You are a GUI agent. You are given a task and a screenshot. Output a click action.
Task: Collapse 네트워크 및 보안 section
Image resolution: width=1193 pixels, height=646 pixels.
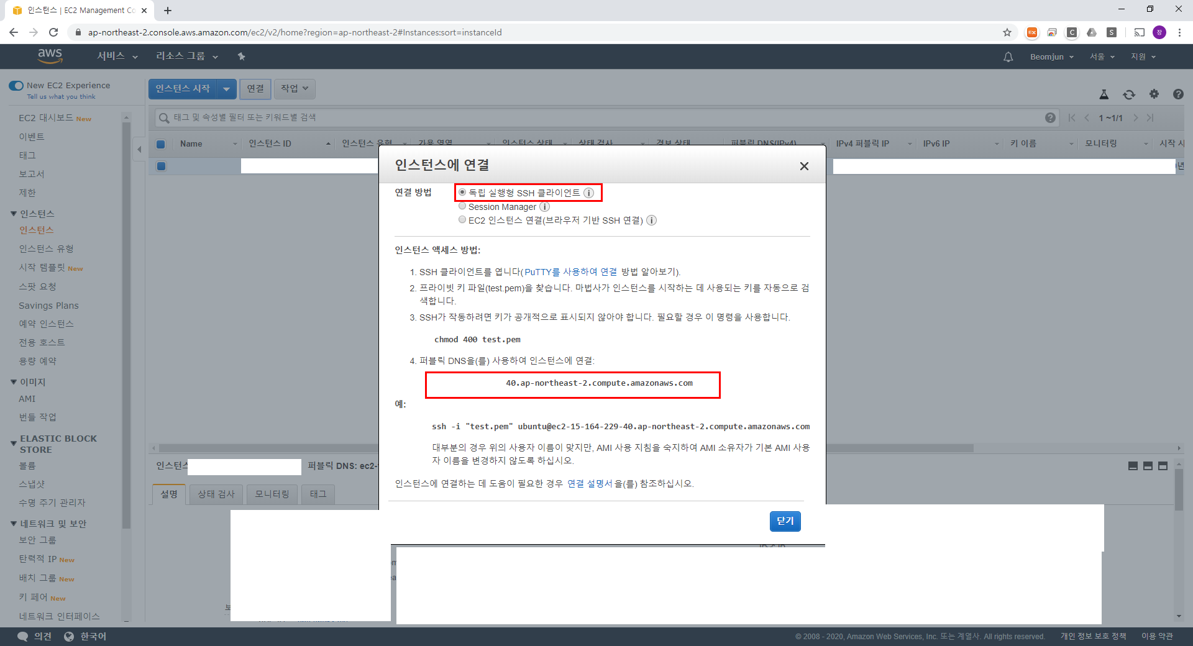(x=14, y=524)
